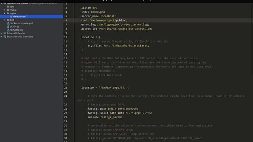Click comment '# location /bundles {'
The height and width of the screenshot is (142, 253).
click(x=98, y=71)
